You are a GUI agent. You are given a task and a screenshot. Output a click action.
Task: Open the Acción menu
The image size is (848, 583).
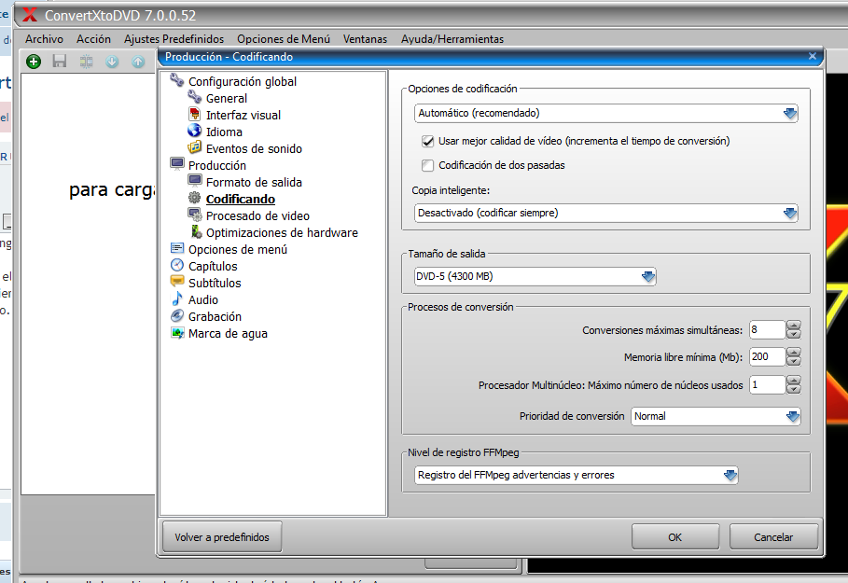click(x=93, y=39)
